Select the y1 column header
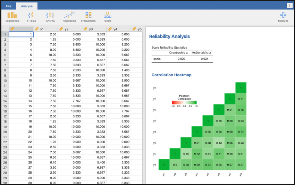This screenshot has width=295, height=185. point(45,29)
